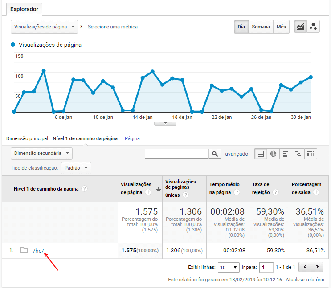The image size is (331, 288).
Task: Select the pivot table view icon
Action: [x=311, y=154]
